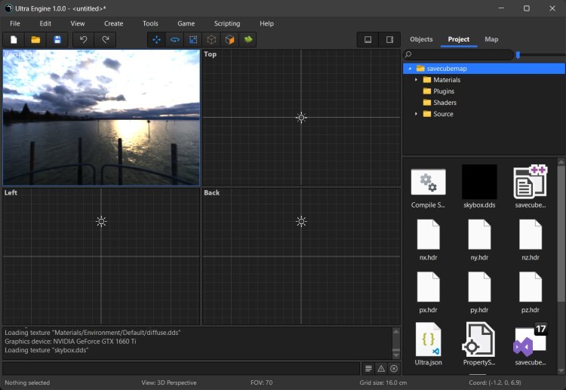
Task: Click the Open folder toolbar icon
Action: pyautogui.click(x=35, y=39)
